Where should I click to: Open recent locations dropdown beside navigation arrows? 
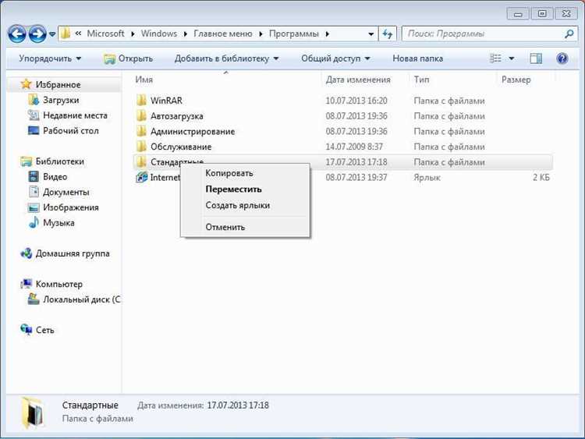point(52,34)
